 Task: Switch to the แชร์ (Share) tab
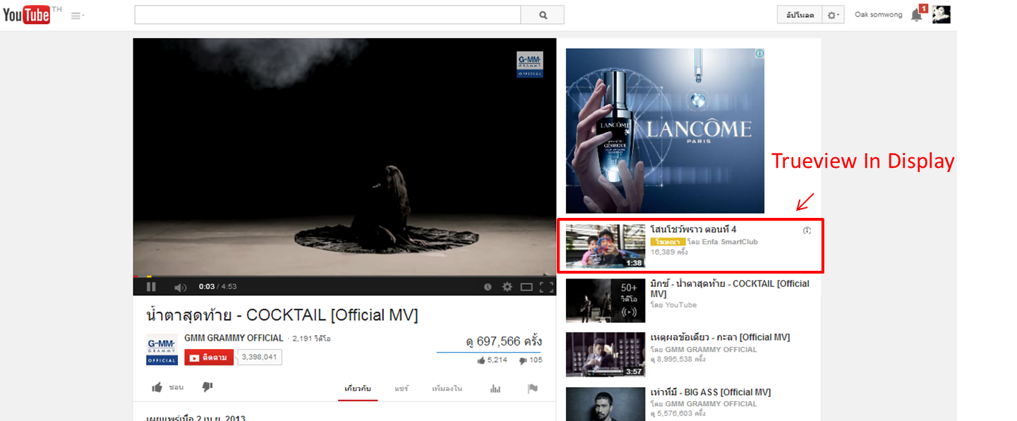pos(402,389)
